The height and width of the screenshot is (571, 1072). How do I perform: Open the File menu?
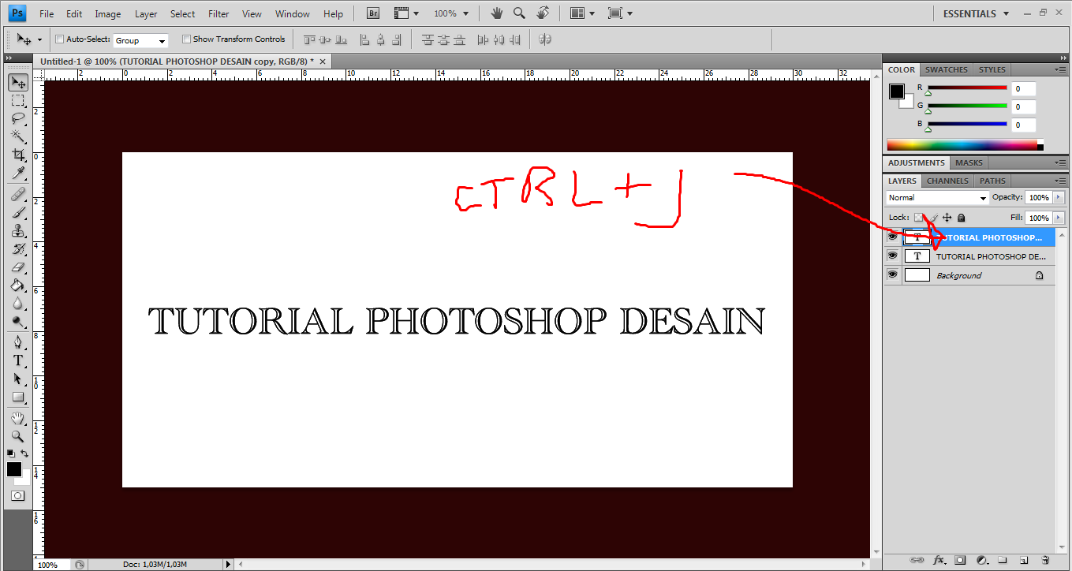click(47, 14)
